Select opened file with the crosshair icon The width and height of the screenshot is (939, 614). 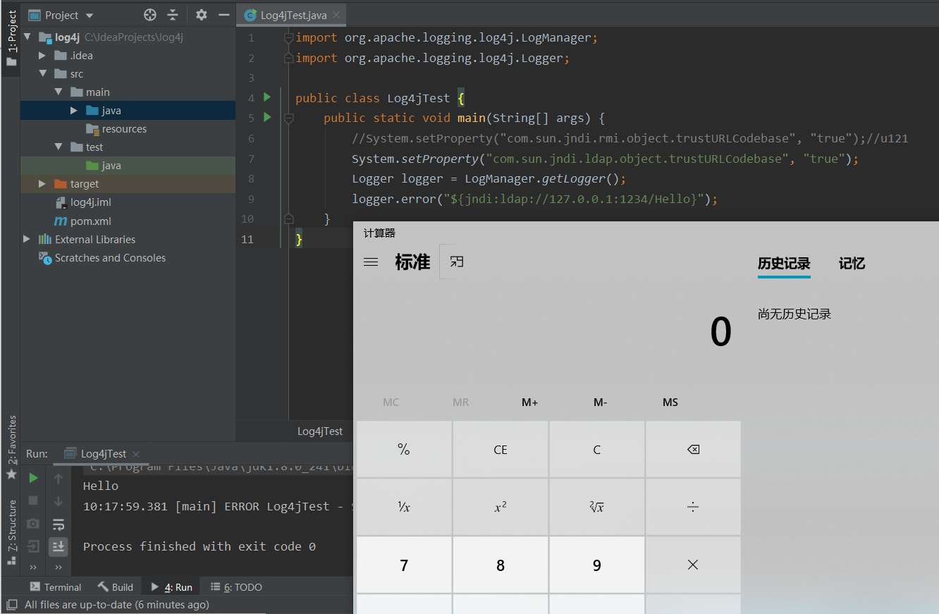147,14
